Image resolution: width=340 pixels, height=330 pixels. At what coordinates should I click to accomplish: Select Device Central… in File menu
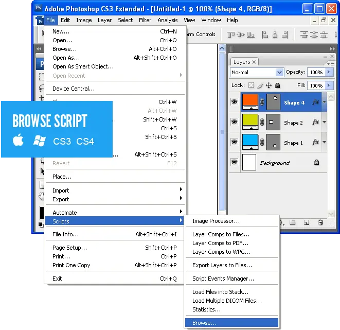click(115, 89)
